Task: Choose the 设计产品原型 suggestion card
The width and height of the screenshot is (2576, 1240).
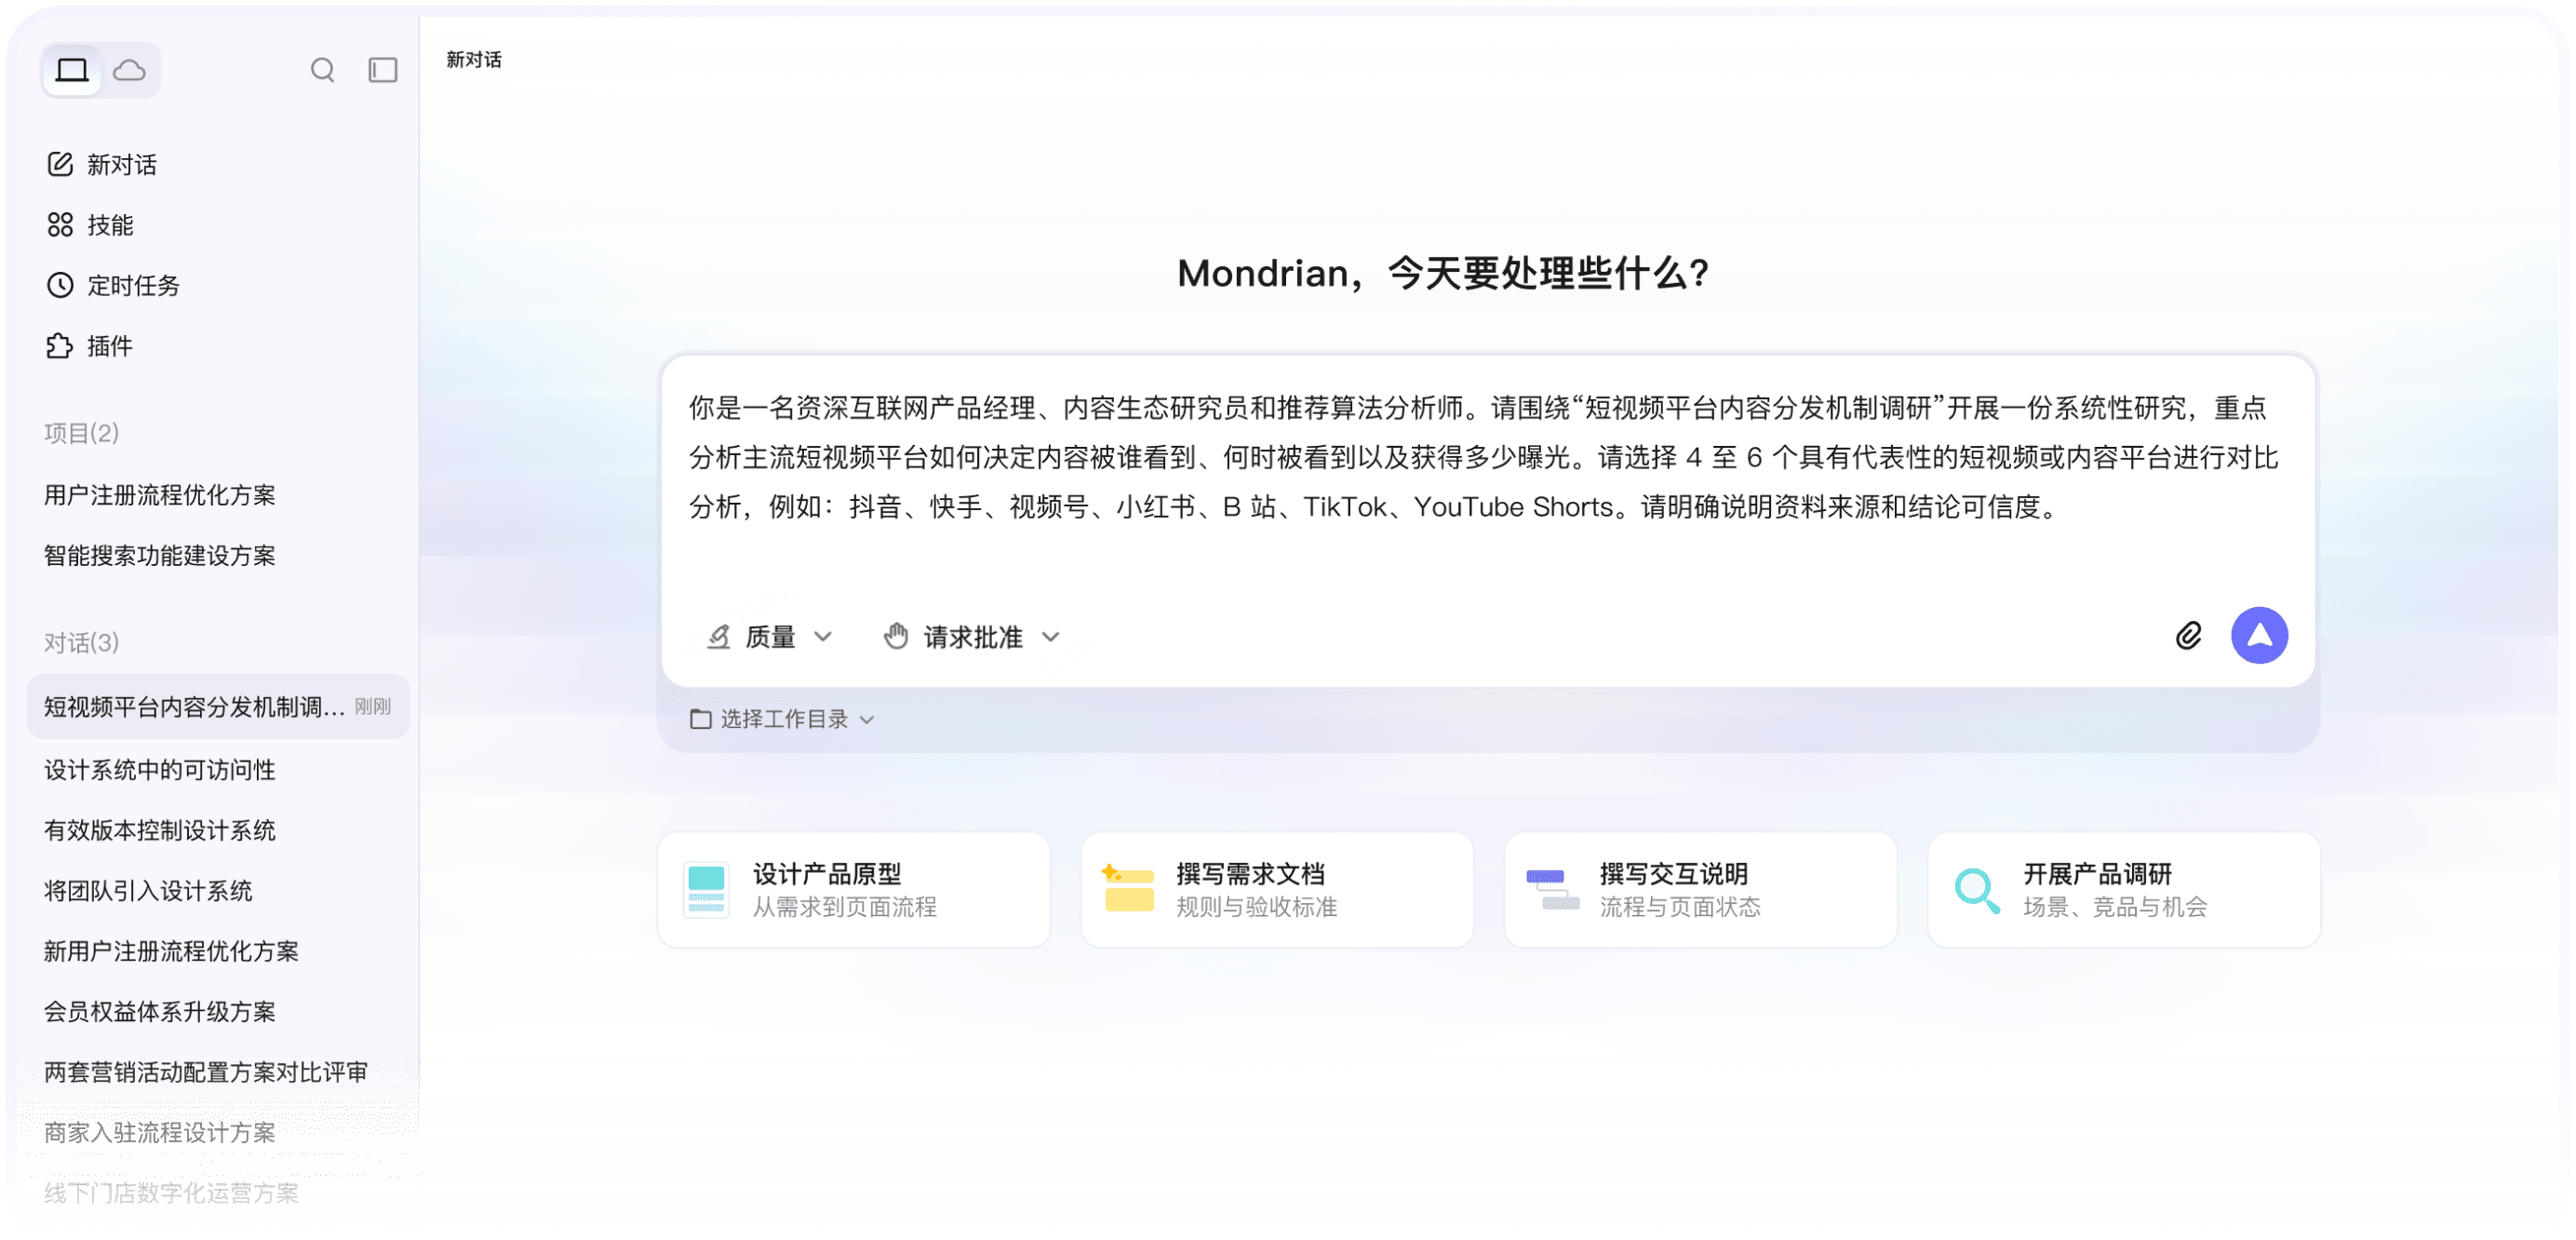Action: click(x=854, y=890)
